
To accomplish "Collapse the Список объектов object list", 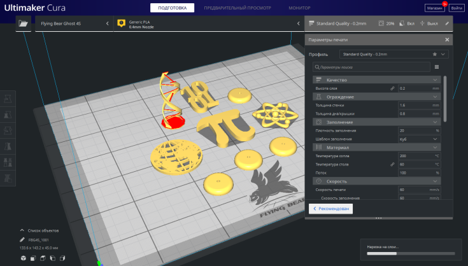I will (22, 230).
